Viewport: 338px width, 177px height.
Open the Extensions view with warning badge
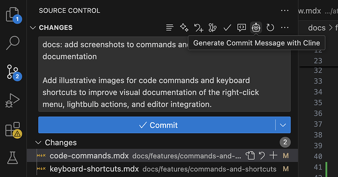click(x=13, y=130)
